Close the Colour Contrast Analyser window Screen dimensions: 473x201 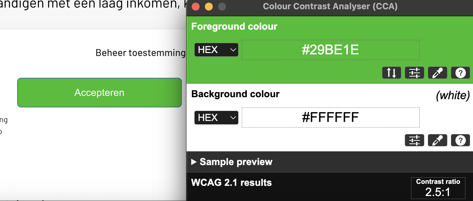[x=196, y=7]
